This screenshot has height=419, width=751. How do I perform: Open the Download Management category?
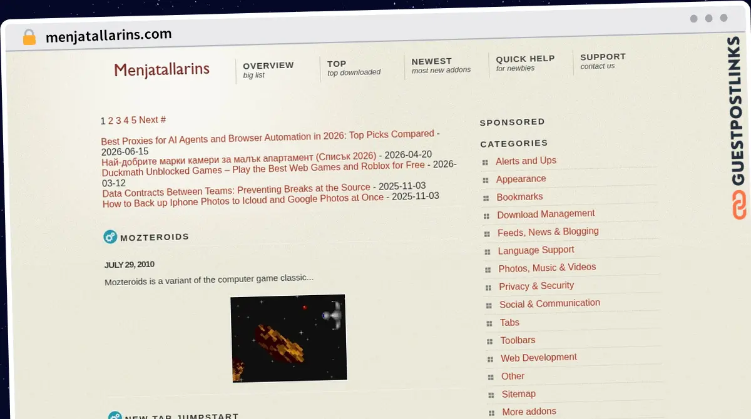[x=546, y=214]
